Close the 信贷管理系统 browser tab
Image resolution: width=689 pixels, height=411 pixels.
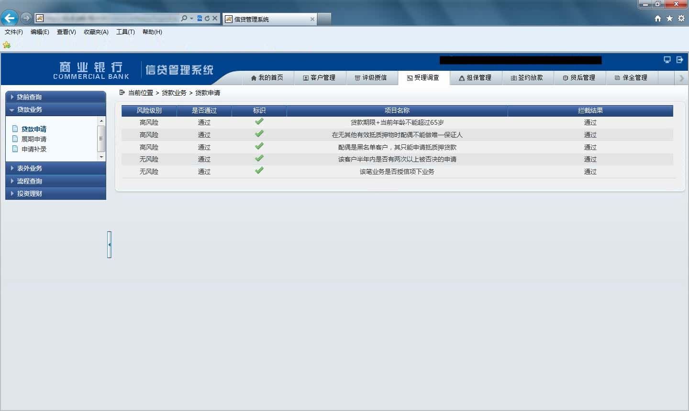coord(312,19)
